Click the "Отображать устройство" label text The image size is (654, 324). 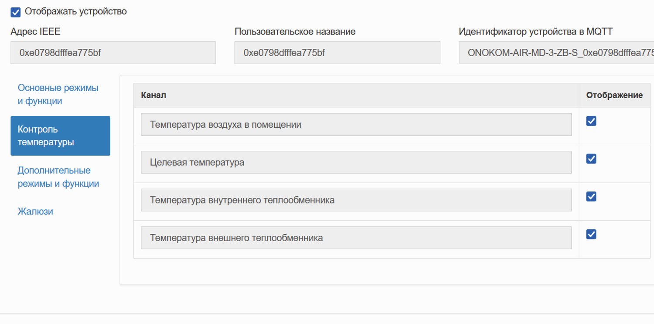point(76,12)
